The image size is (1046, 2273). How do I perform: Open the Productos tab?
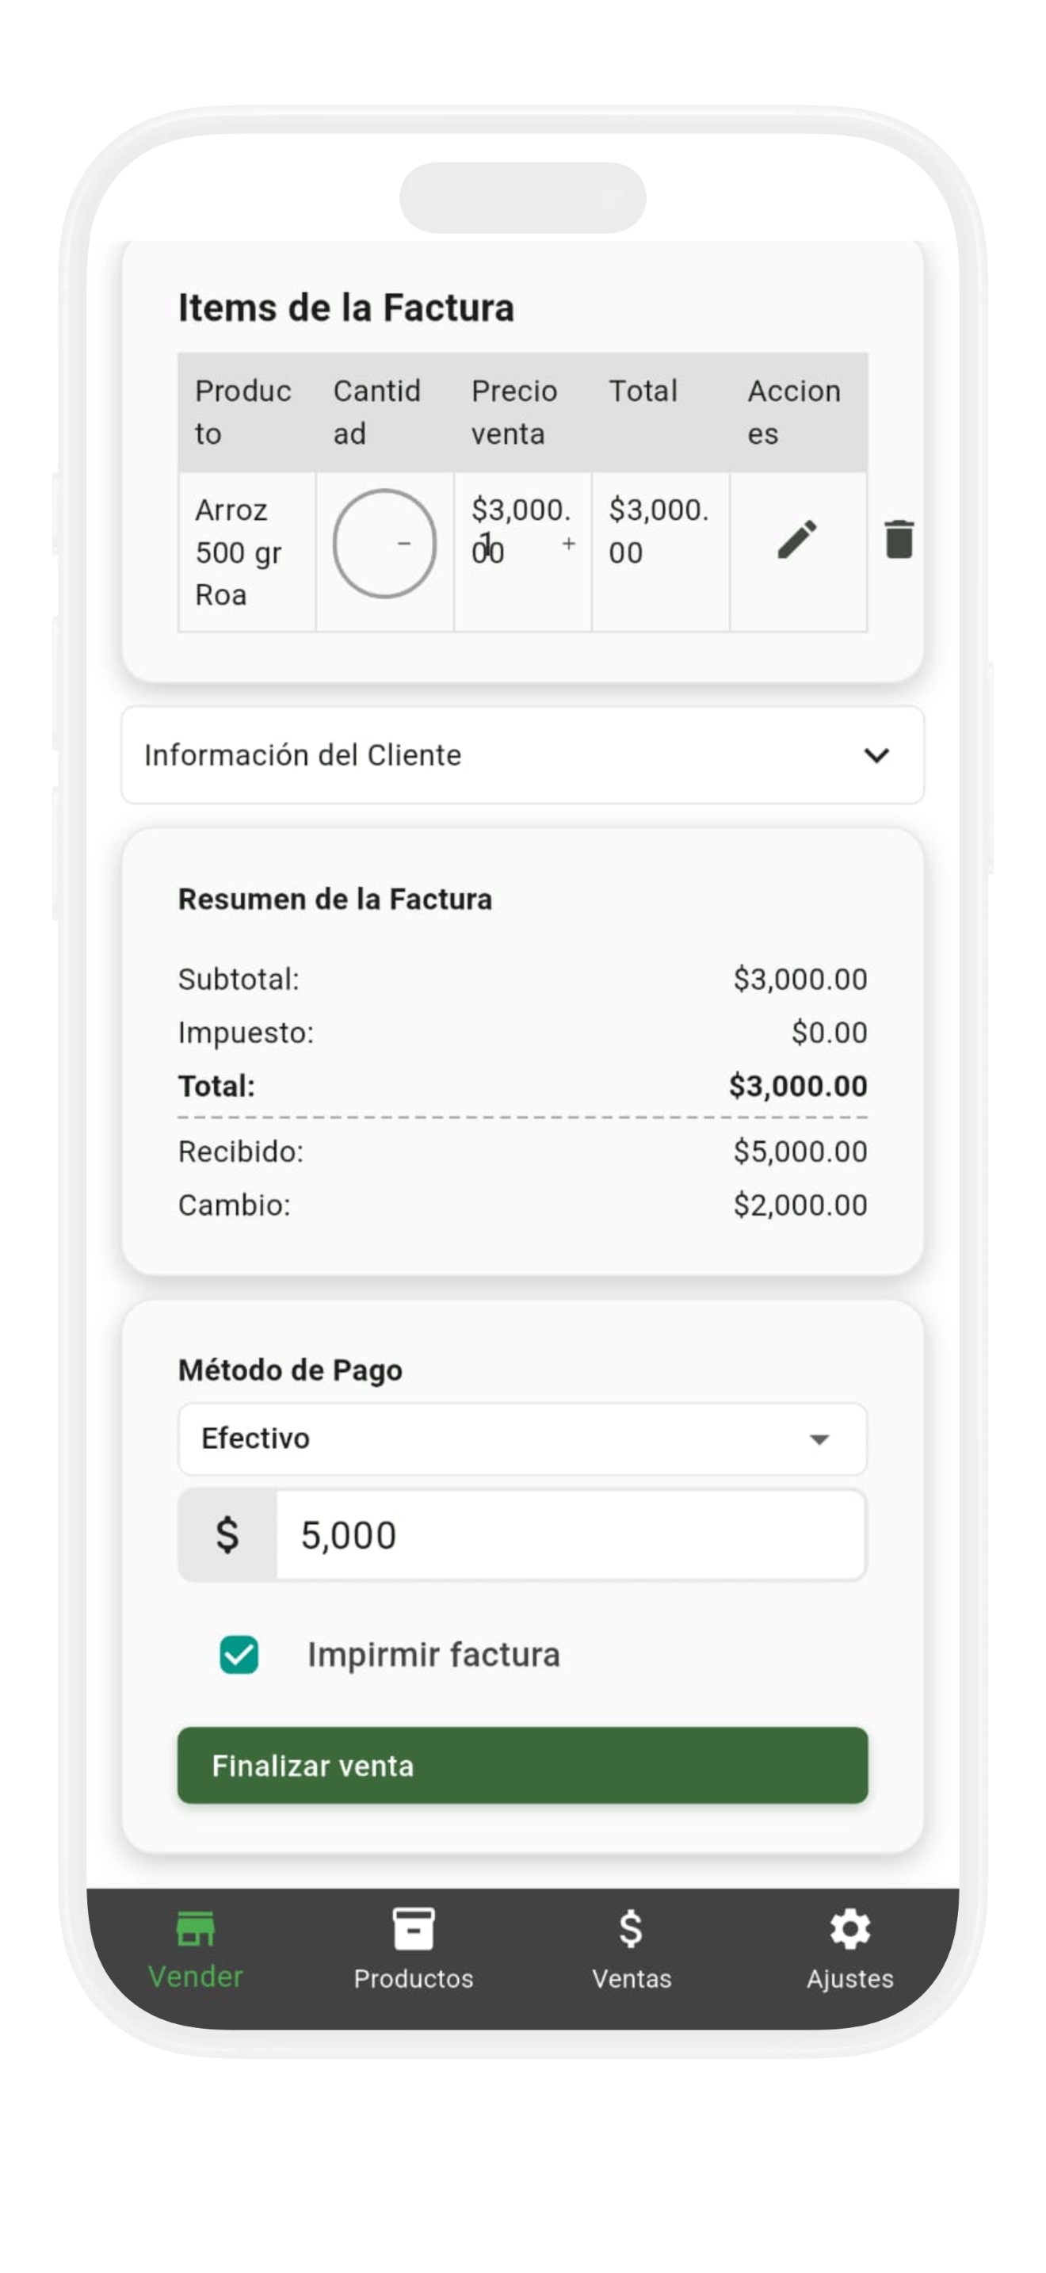[413, 1948]
